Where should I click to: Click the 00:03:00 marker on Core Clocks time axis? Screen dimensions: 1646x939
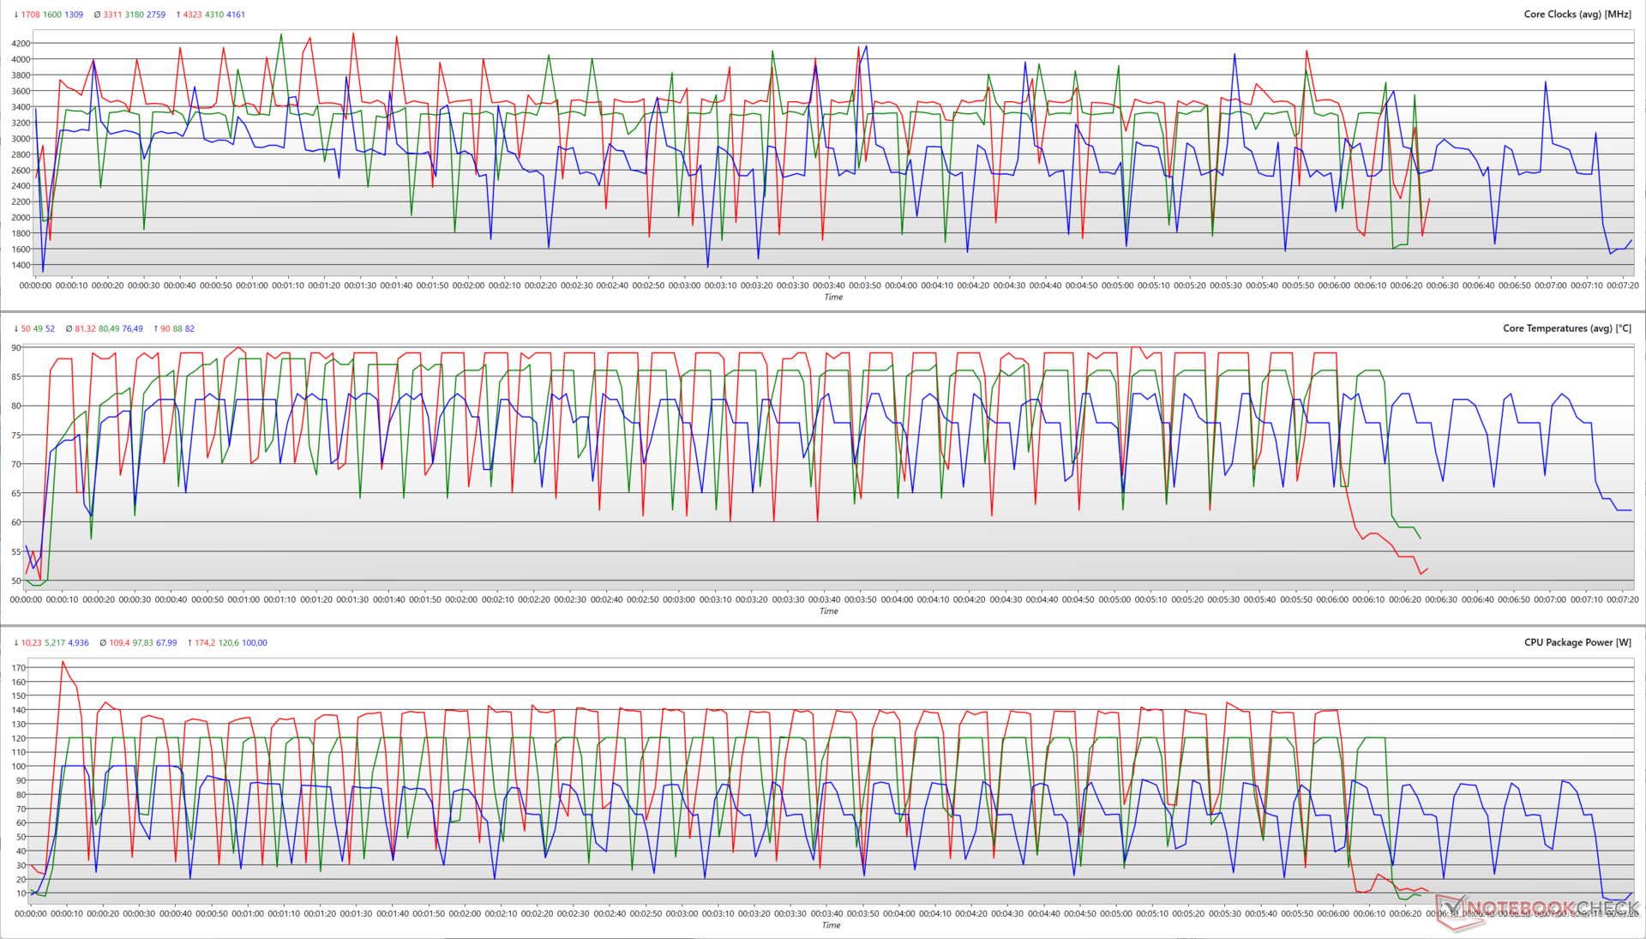[x=684, y=286]
